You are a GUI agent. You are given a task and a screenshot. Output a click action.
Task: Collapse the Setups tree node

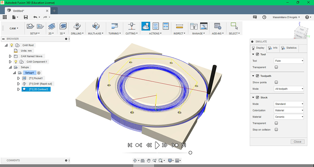pyautogui.click(x=10, y=67)
